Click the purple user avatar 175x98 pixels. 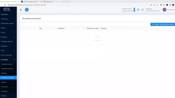point(164,10)
